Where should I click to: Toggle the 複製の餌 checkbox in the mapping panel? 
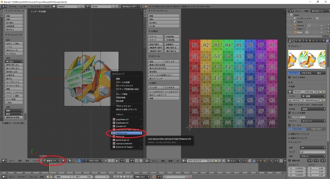tap(290, 160)
